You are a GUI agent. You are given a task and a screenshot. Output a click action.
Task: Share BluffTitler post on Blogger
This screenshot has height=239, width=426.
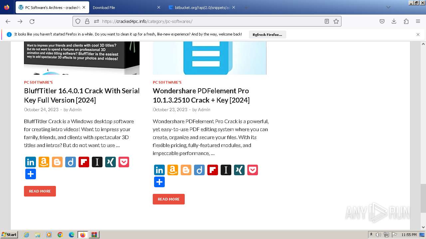[57, 162]
